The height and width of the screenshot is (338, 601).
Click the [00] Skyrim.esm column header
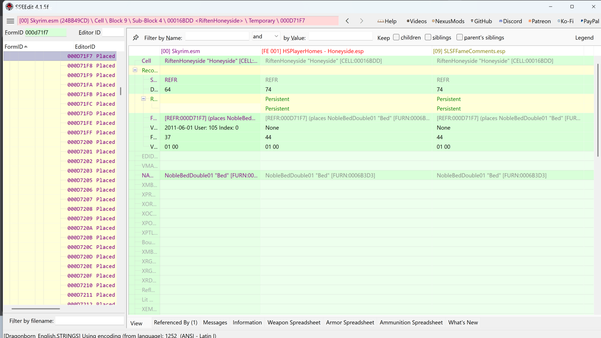click(x=210, y=51)
